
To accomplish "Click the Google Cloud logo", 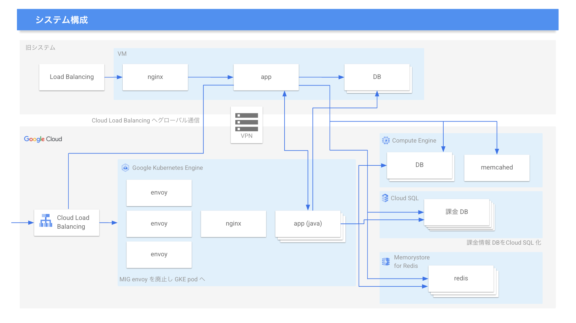I will (43, 139).
